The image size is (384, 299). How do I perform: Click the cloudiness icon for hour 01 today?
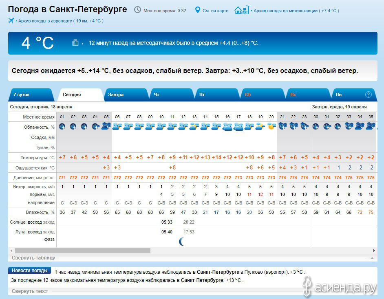(62, 127)
